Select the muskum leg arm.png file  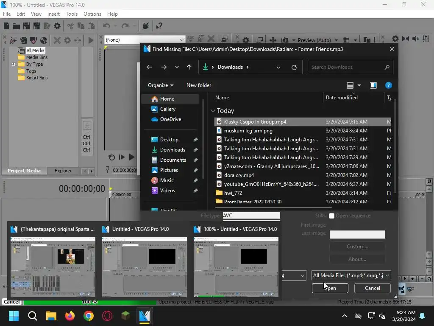click(x=303, y=131)
